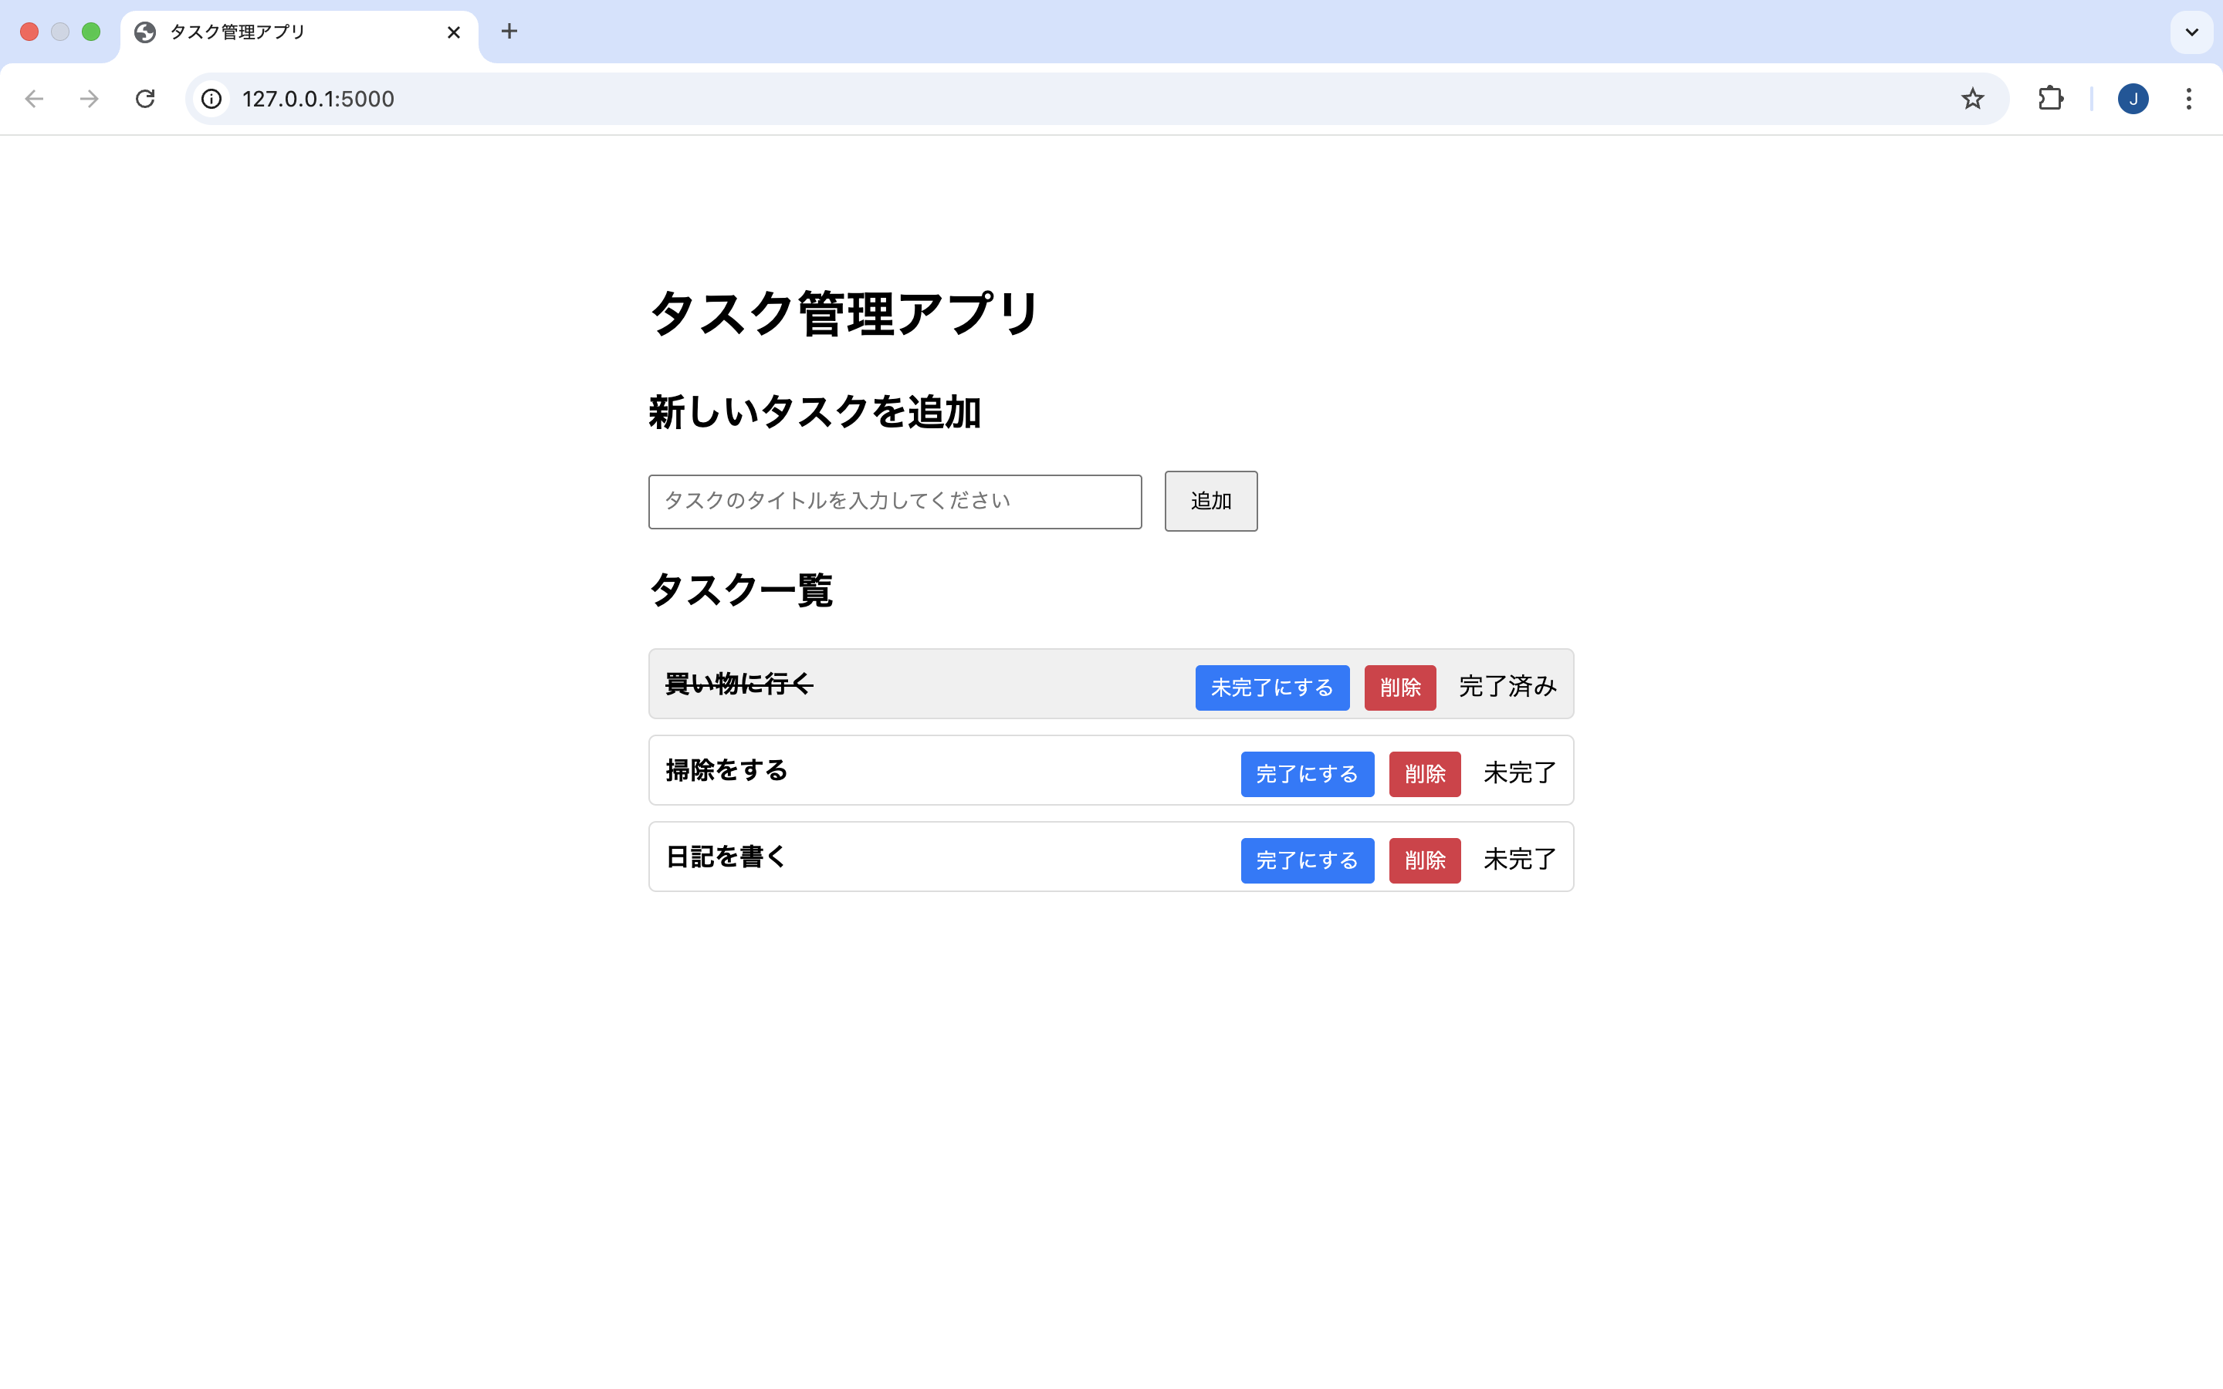Click the browser back navigation arrow

[x=34, y=98]
